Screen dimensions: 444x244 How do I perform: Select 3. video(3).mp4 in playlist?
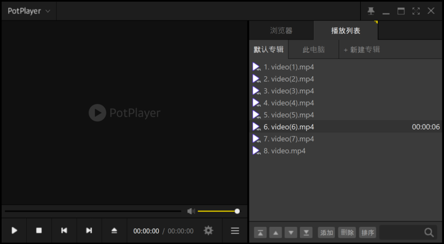pyautogui.click(x=346, y=91)
